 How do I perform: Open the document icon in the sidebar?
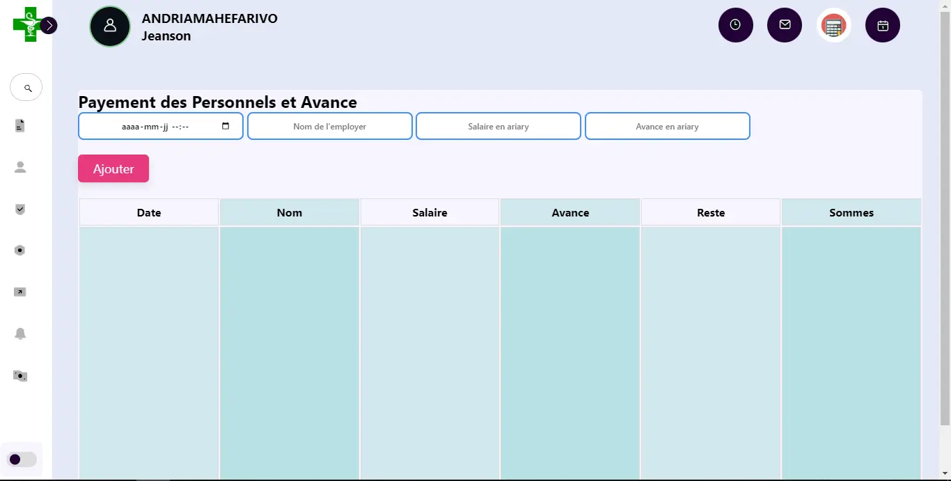pyautogui.click(x=20, y=126)
